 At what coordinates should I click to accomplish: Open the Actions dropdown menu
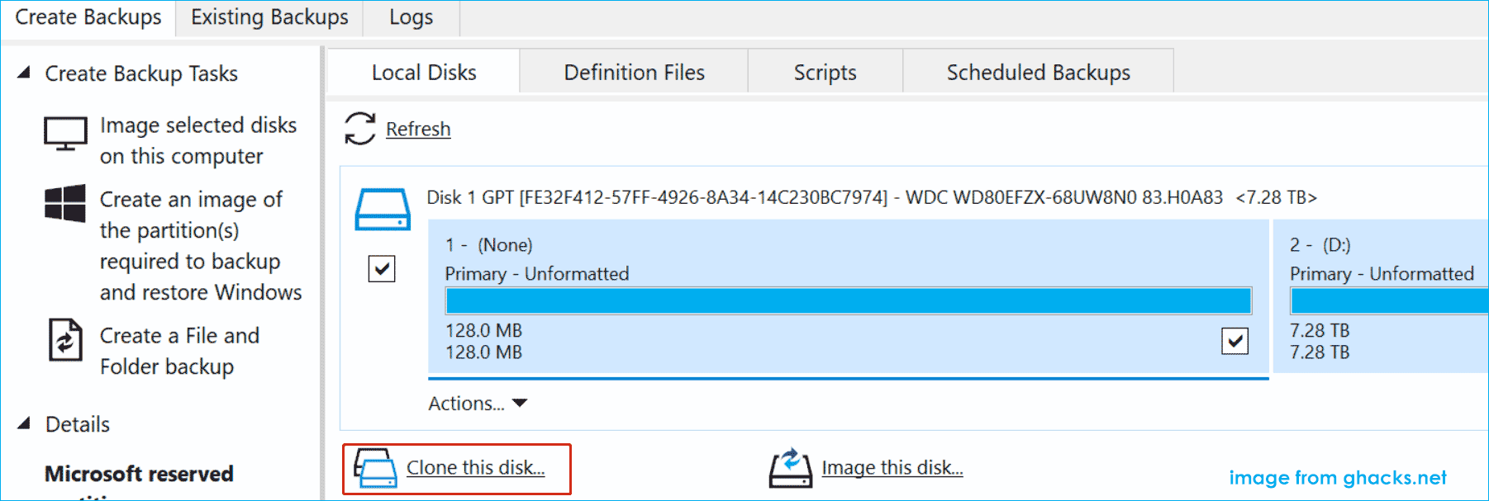(x=478, y=404)
